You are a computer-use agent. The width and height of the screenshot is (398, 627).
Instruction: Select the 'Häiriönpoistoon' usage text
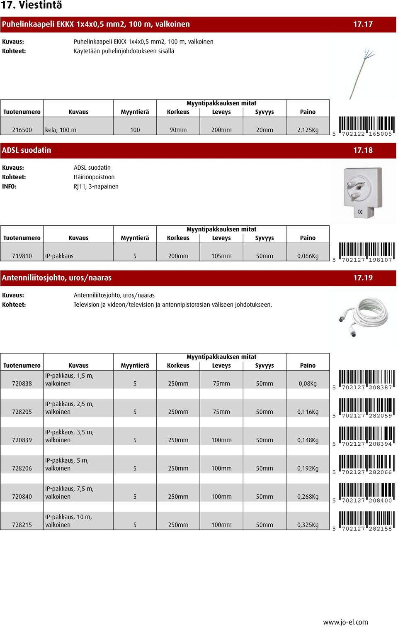[94, 177]
